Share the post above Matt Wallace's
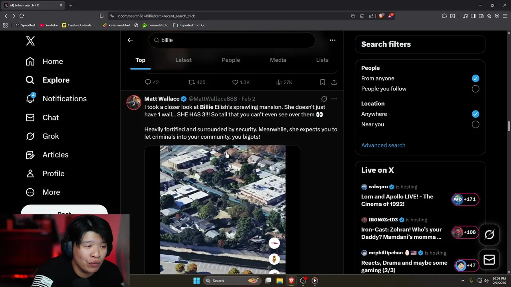 (334, 82)
